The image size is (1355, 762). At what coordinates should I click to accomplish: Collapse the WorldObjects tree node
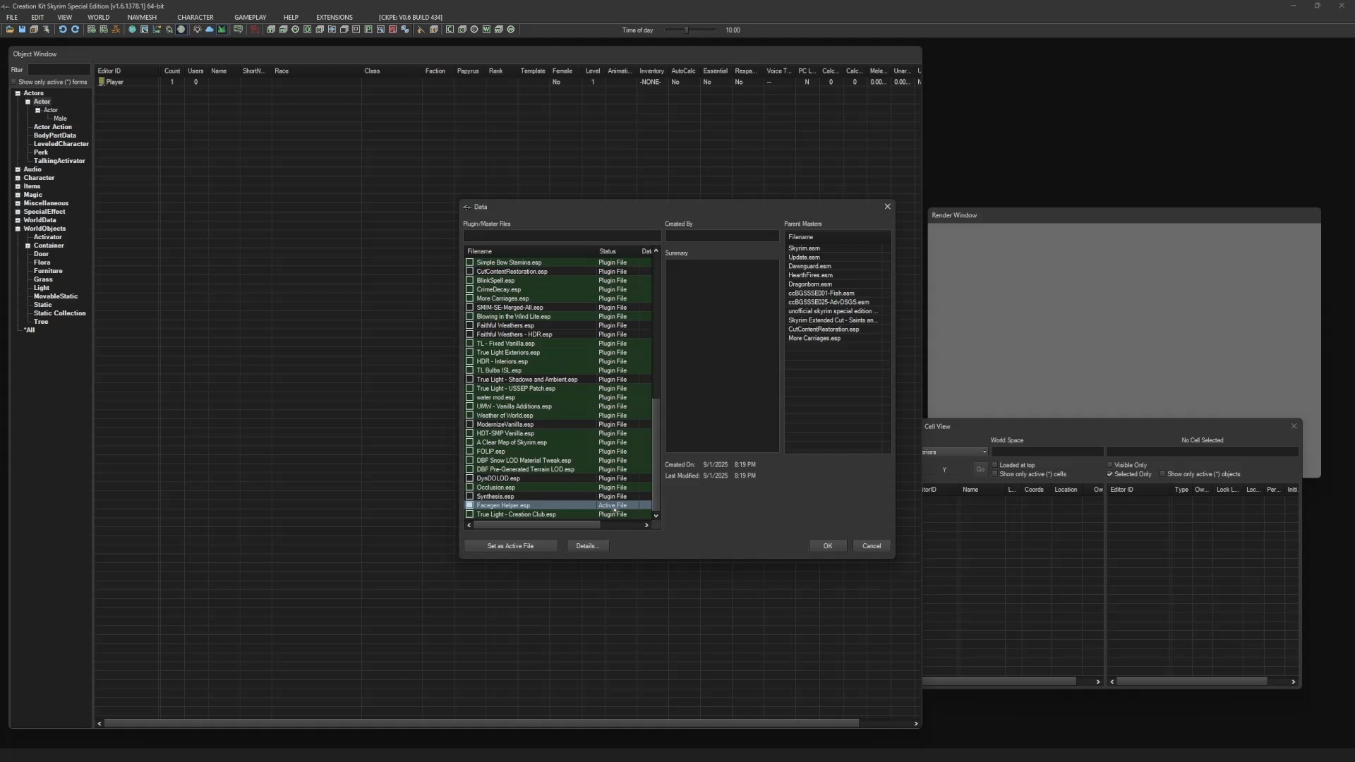pos(18,229)
